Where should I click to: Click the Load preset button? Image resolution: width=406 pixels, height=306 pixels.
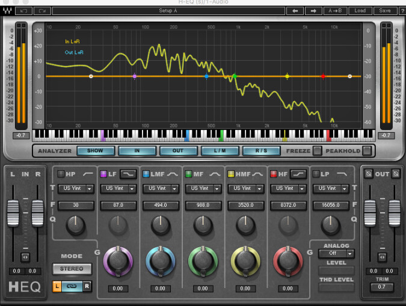(x=360, y=11)
